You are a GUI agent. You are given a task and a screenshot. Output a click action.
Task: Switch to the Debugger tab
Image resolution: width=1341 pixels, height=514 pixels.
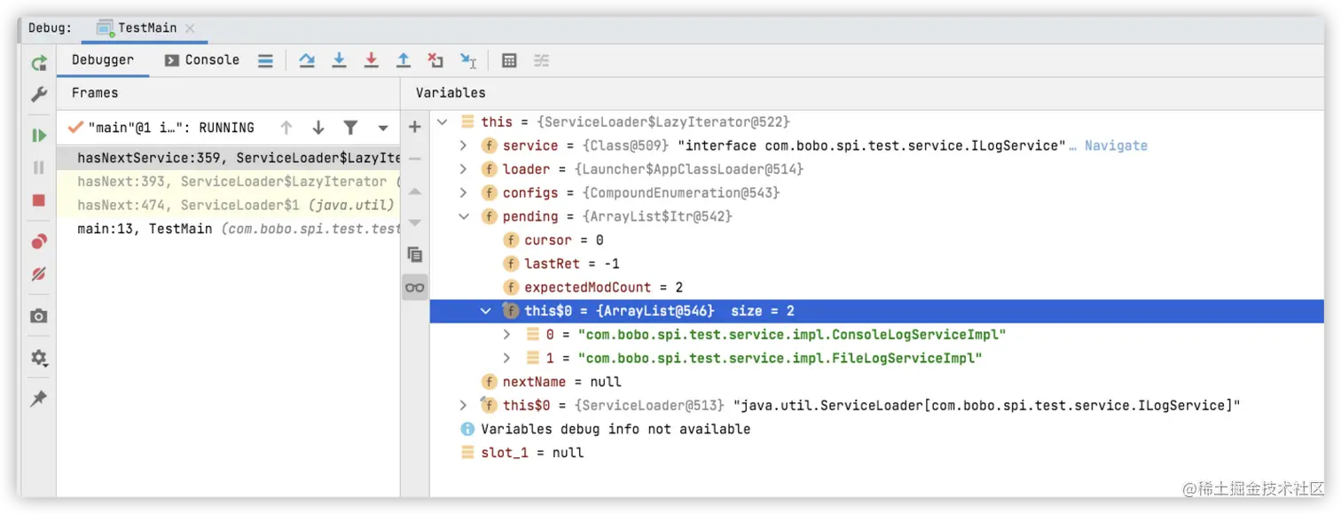coord(103,60)
